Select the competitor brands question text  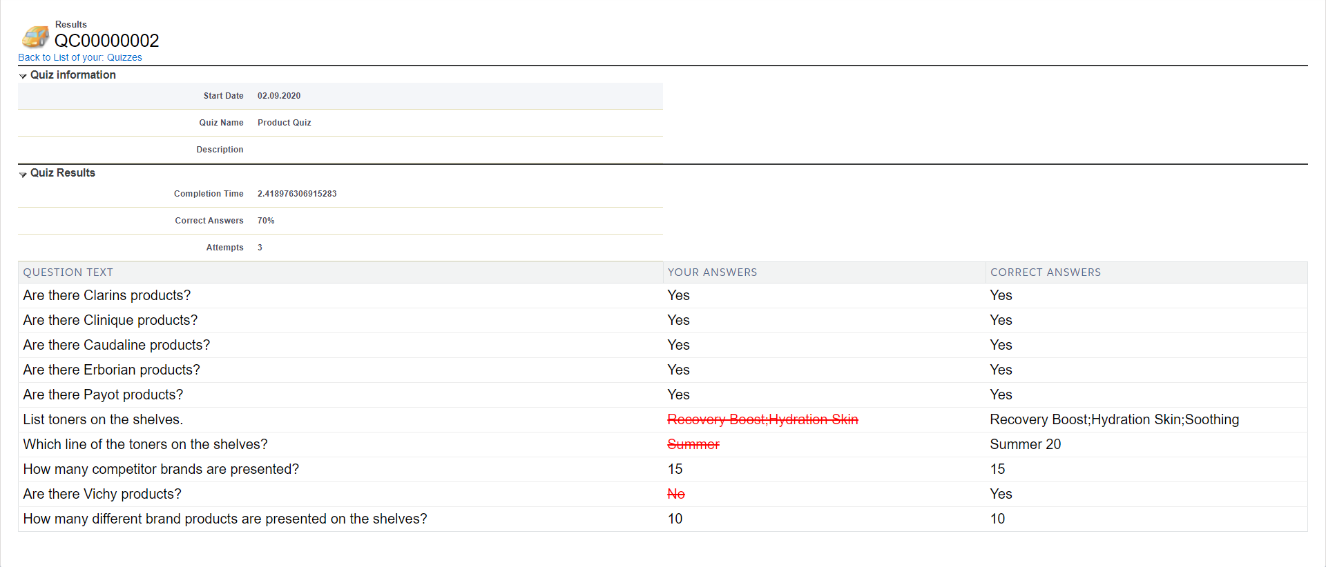161,469
